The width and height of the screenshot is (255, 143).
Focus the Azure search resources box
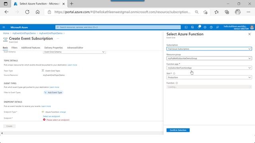tap(118, 27)
